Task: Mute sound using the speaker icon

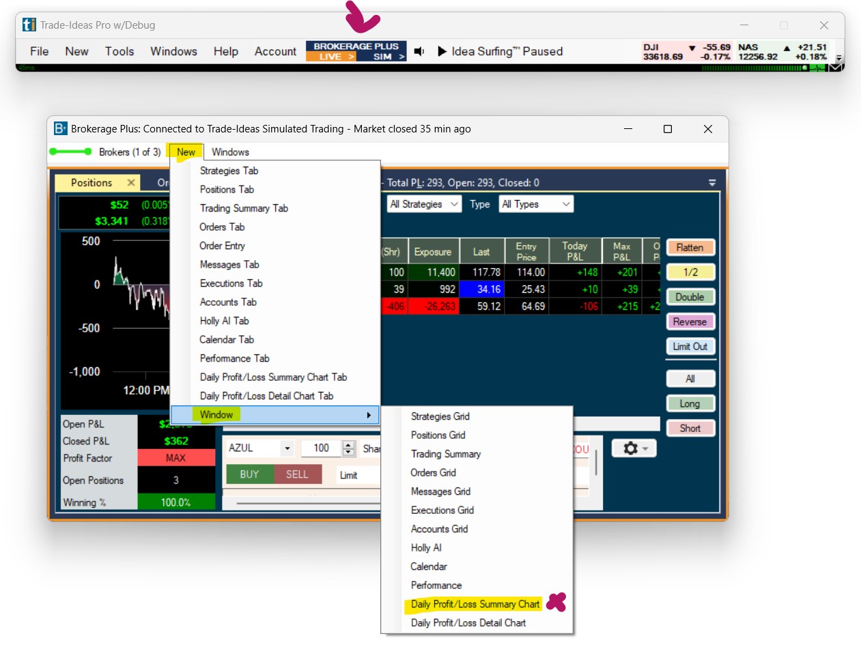Action: [x=419, y=51]
